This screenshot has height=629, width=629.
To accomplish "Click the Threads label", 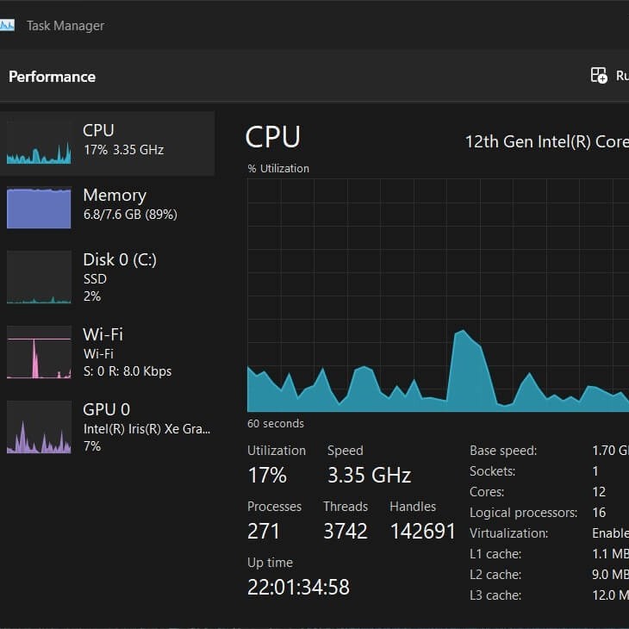I will coord(346,507).
